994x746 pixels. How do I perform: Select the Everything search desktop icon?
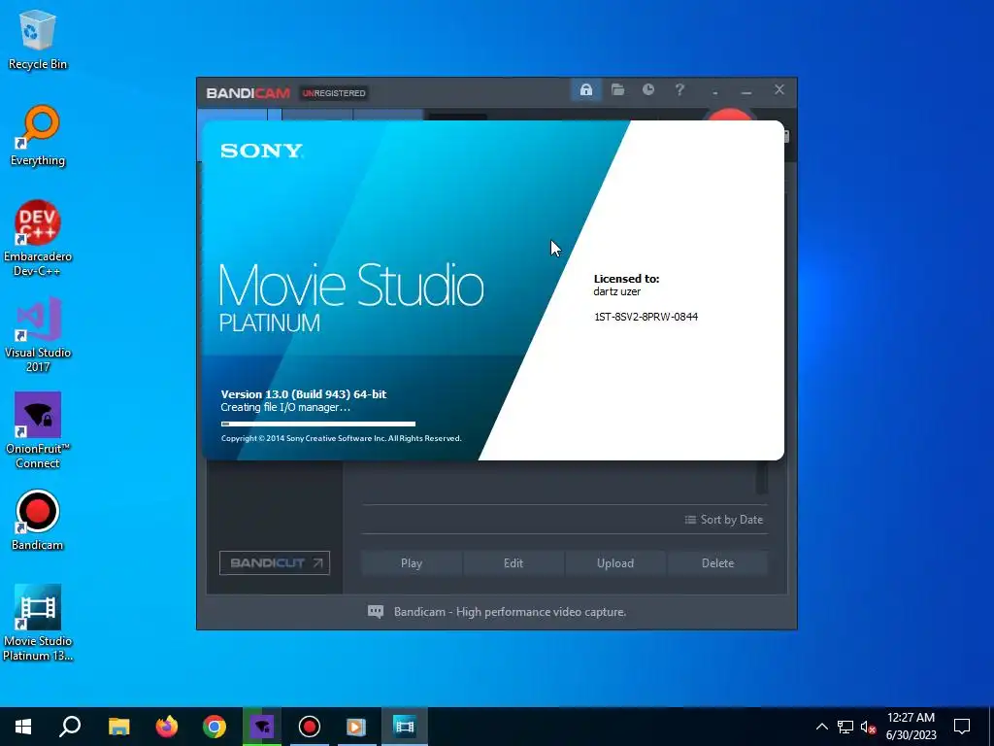coord(38,136)
